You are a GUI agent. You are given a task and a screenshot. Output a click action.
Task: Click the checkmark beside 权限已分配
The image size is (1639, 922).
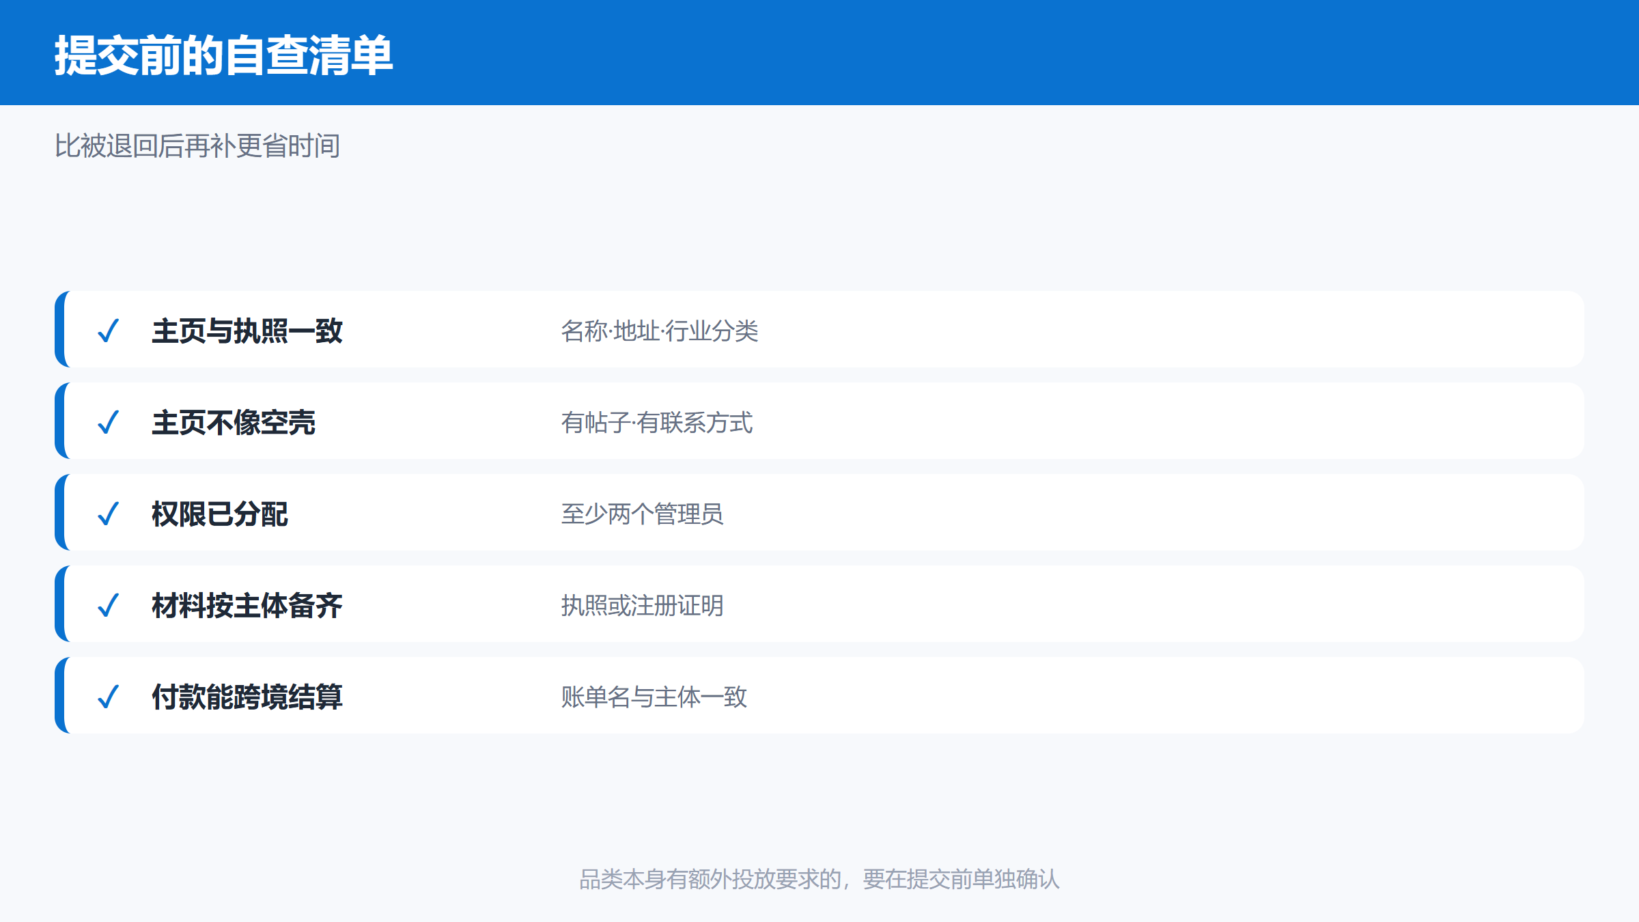tap(109, 514)
